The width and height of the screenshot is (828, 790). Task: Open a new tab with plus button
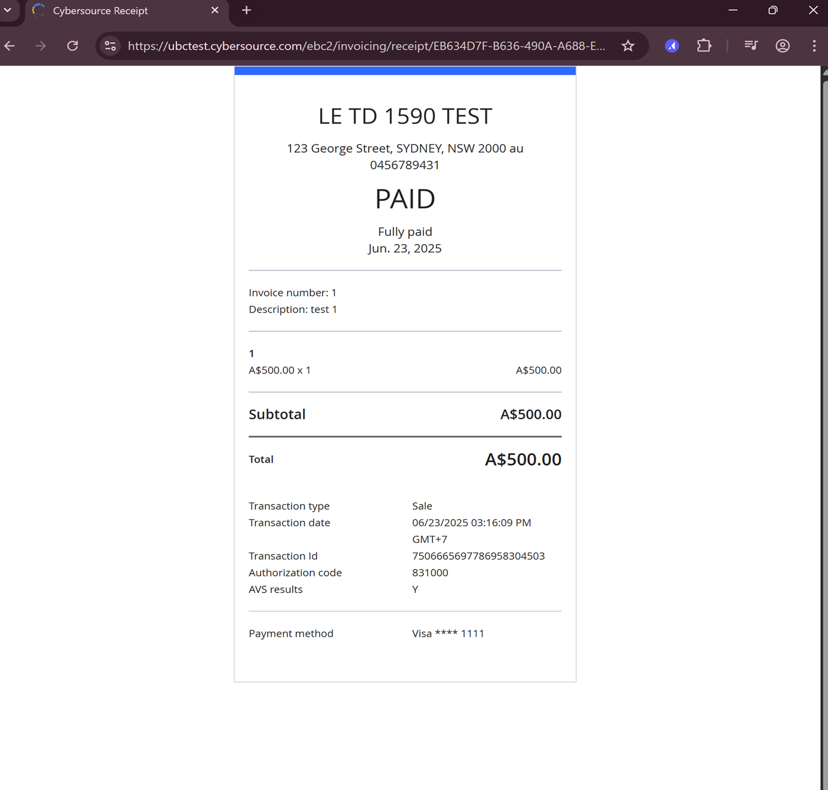pyautogui.click(x=246, y=10)
